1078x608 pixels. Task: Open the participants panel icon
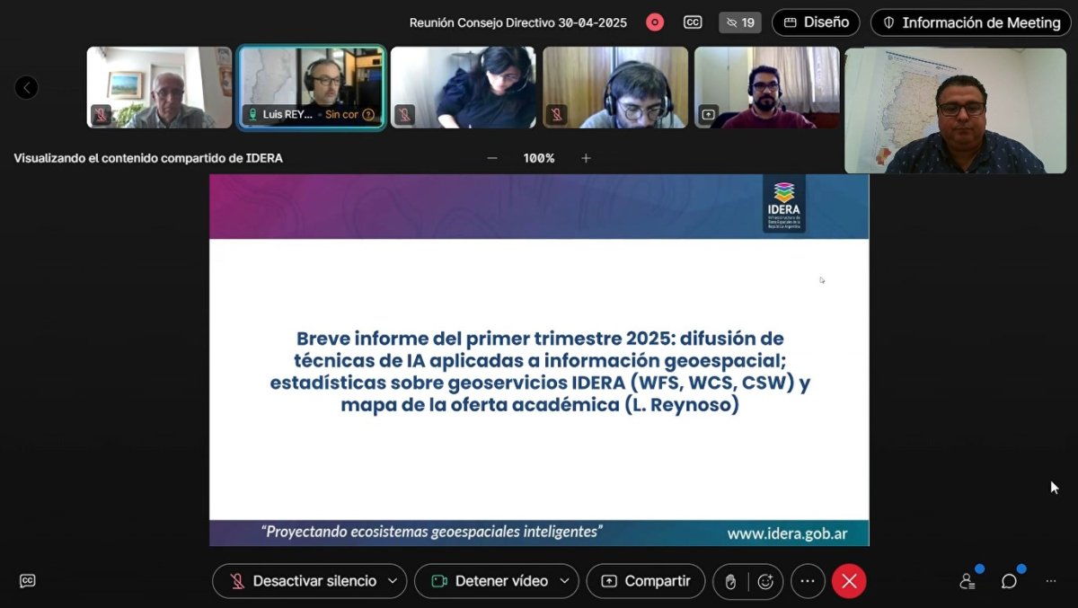pyautogui.click(x=968, y=581)
